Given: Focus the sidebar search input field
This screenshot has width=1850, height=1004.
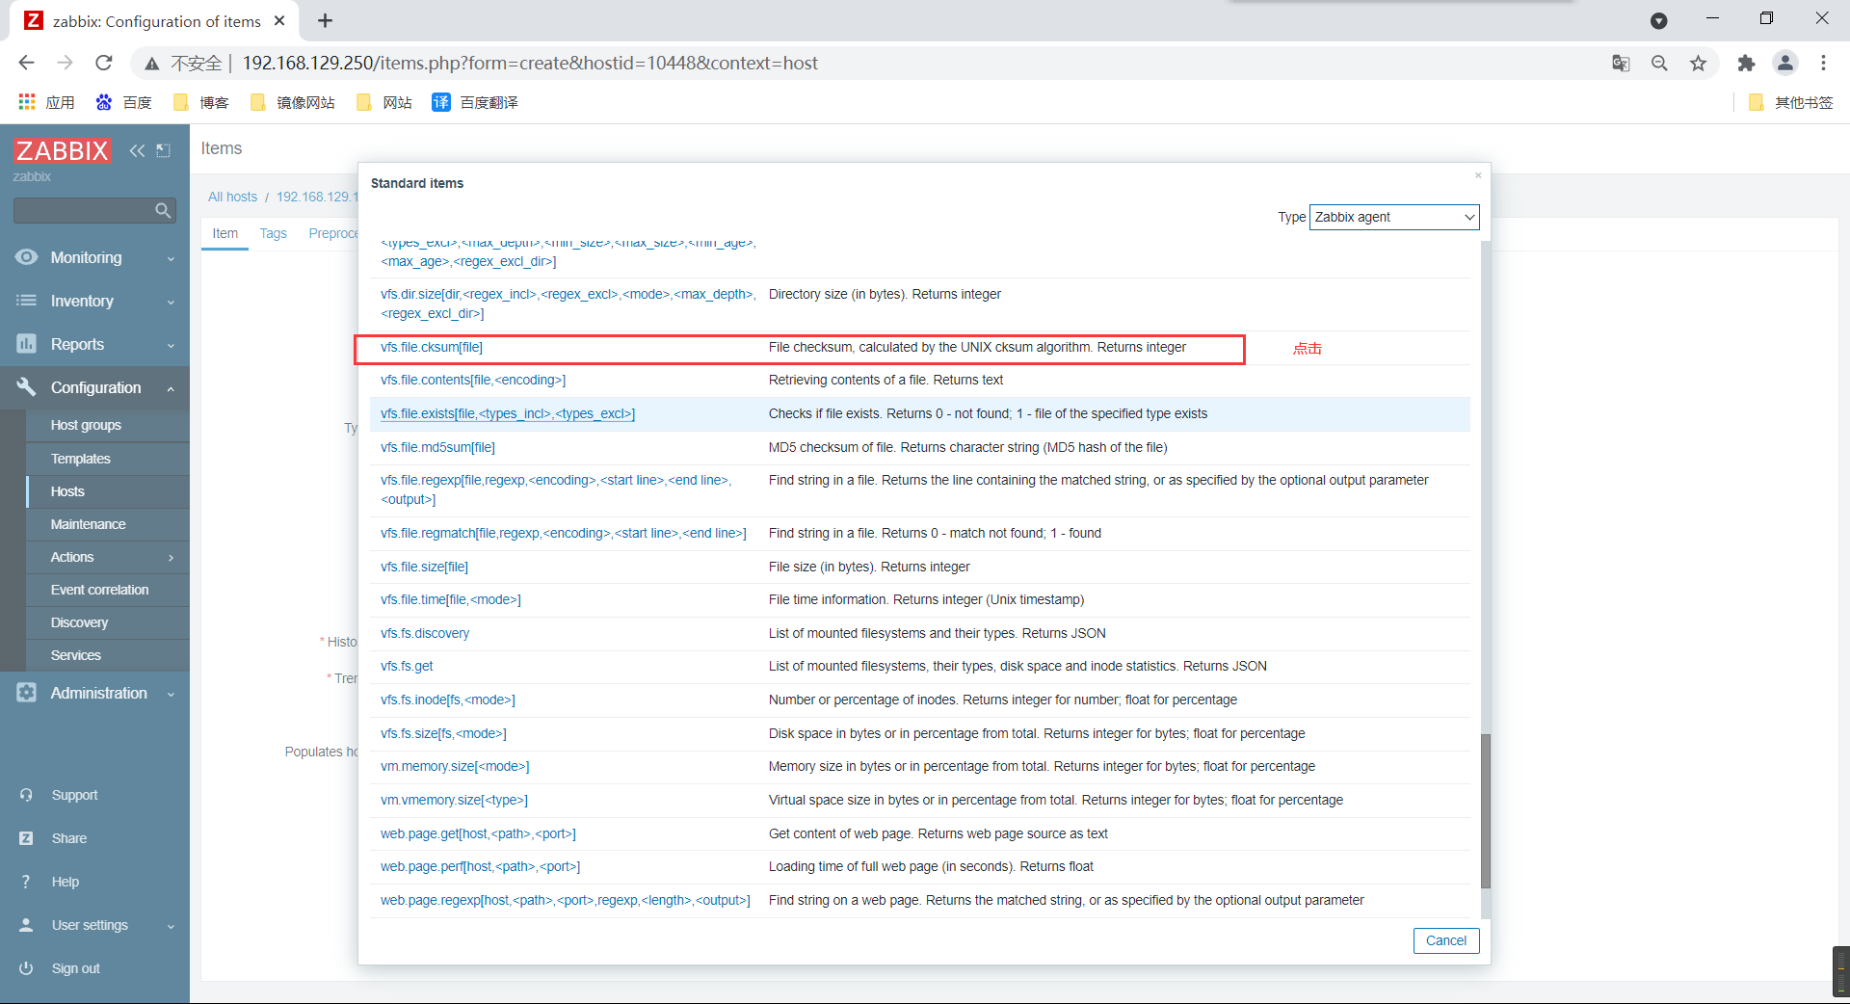Looking at the screenshot, I should coord(83,210).
